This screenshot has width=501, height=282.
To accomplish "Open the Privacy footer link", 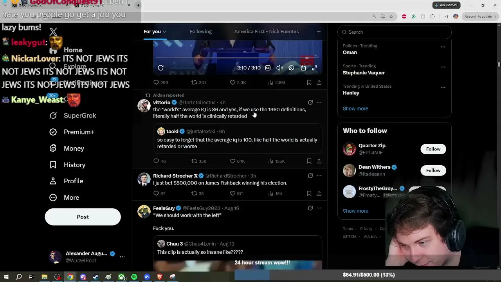I will [366, 229].
